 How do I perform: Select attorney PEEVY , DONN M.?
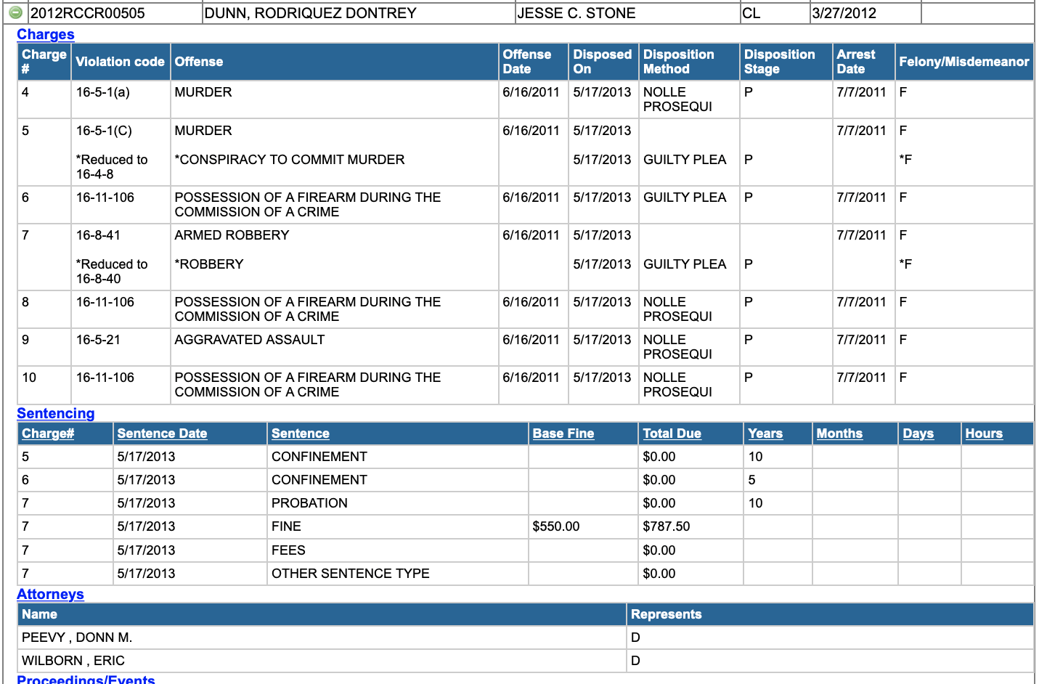77,638
